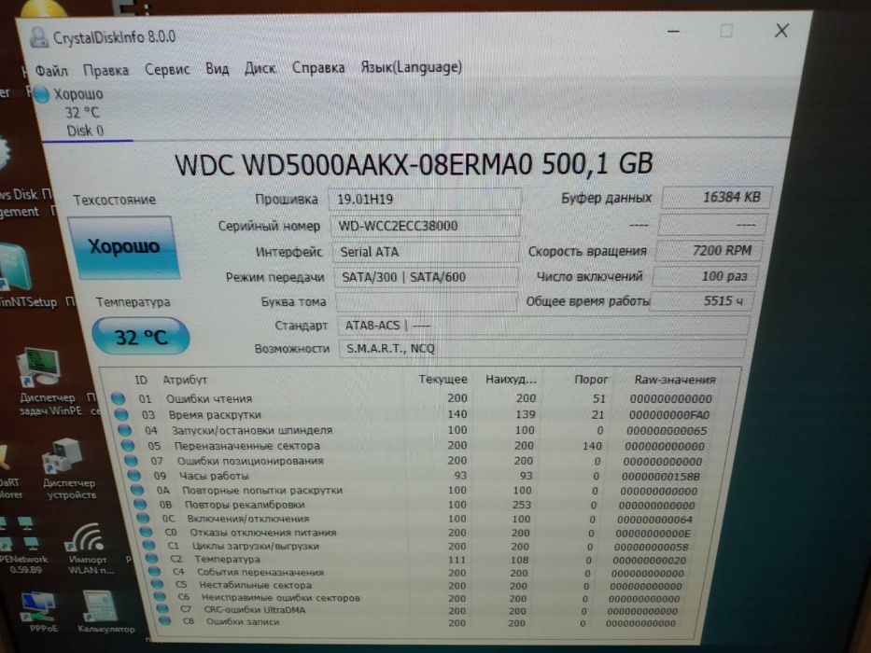The width and height of the screenshot is (871, 653).
Task: Click the buffer size value 16384 KB
Action: (717, 197)
